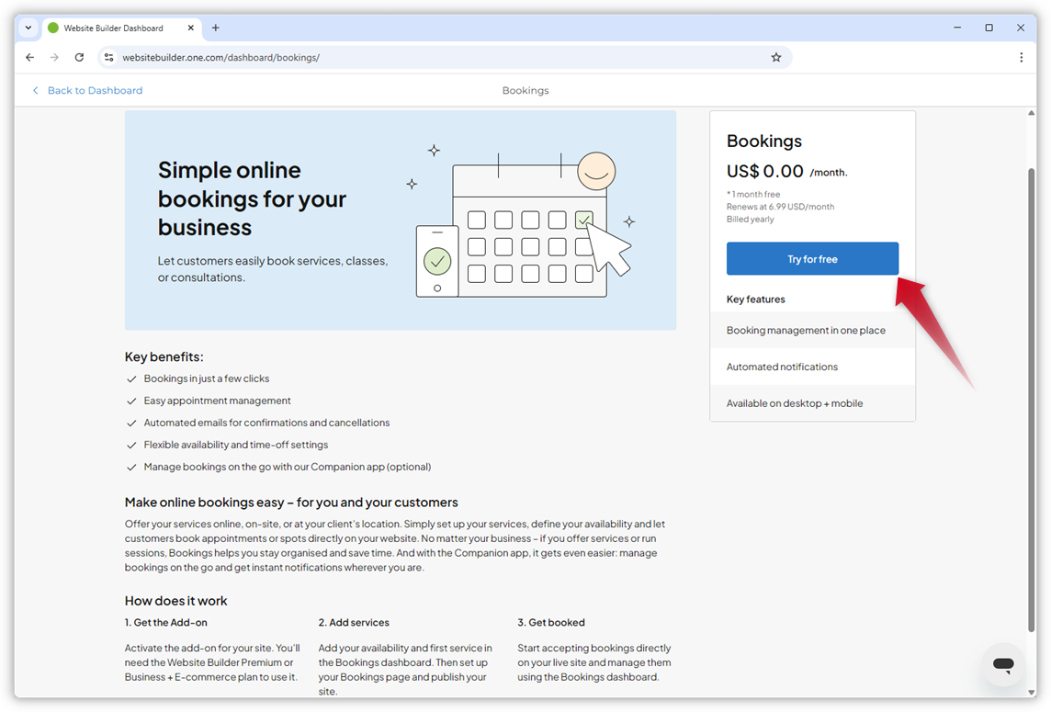The height and width of the screenshot is (712, 1051).
Task: Open Chrome's three-dot menu
Action: 1022,57
